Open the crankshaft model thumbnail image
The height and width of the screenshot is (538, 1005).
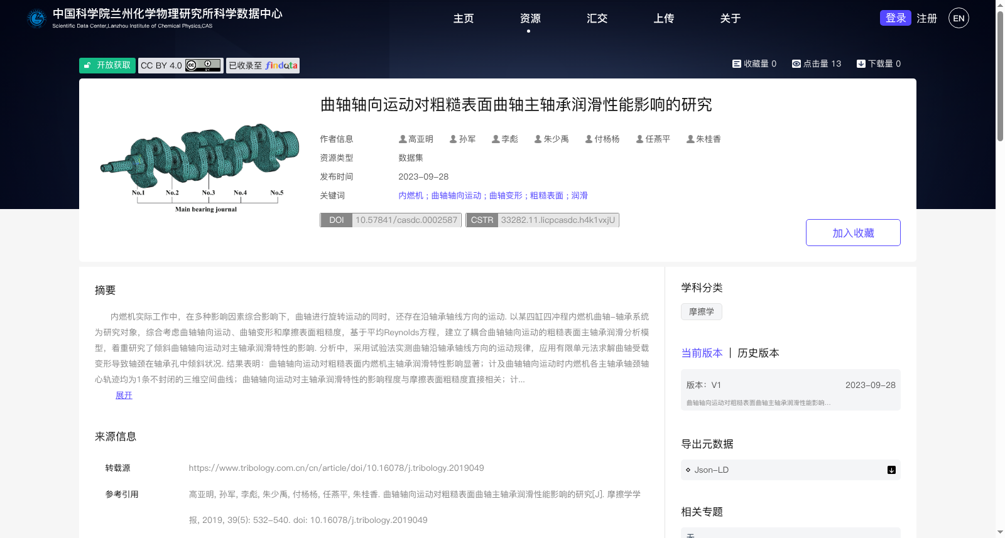pos(200,168)
